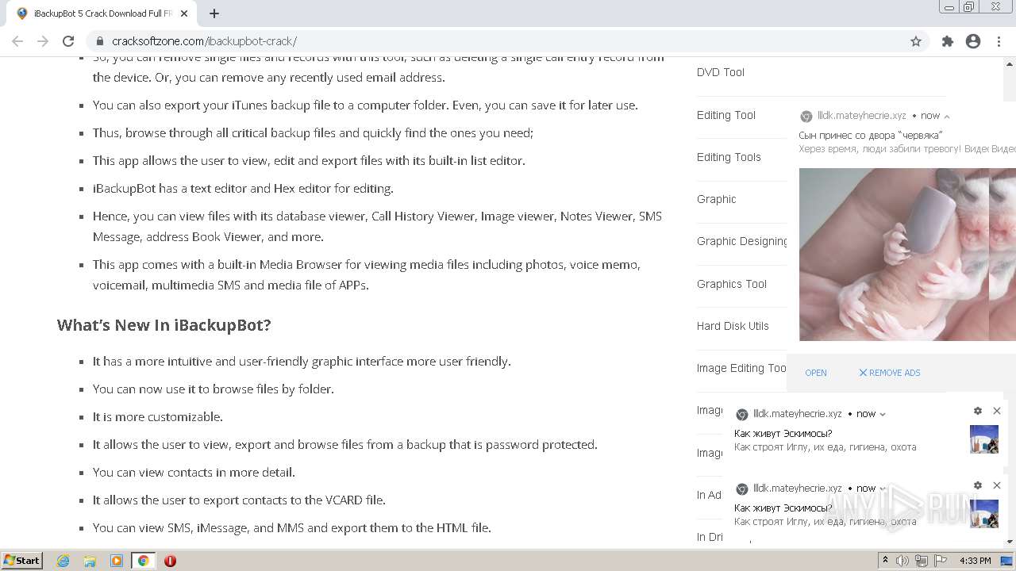Click 'What's New In iBackupBot?' heading
Screen dimensions: 1016x571
[164, 325]
